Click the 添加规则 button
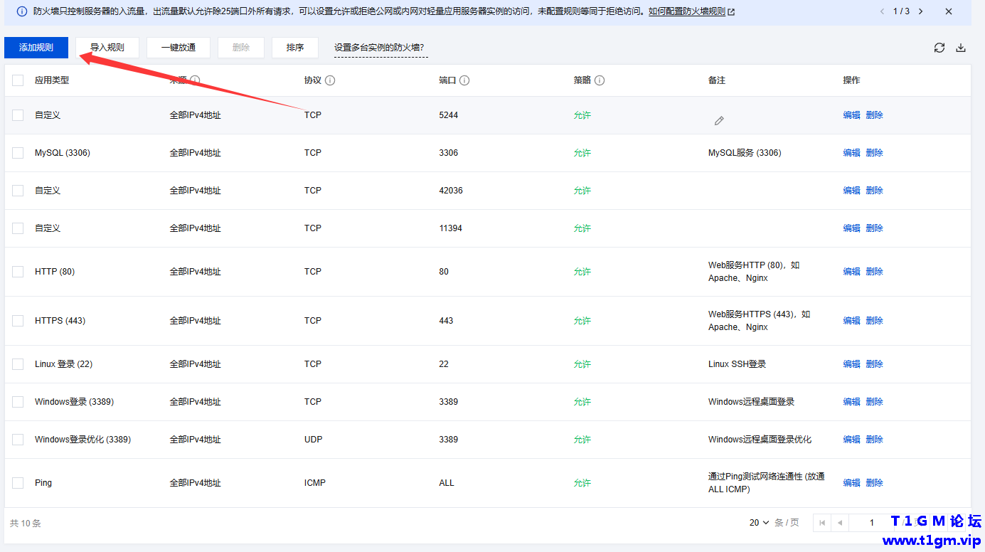This screenshot has height=552, width=985. coord(36,48)
